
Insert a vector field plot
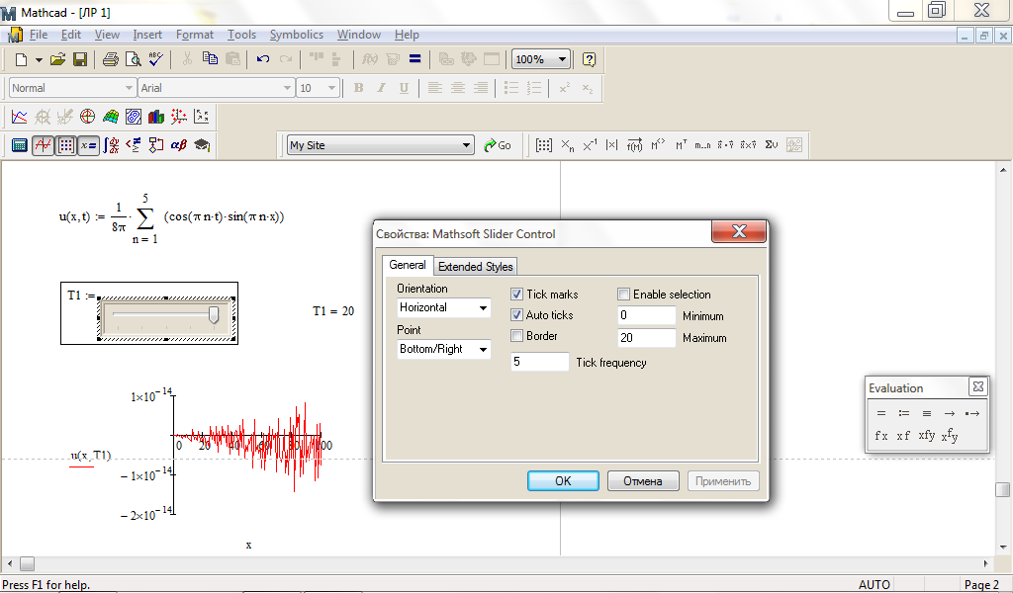[202, 117]
